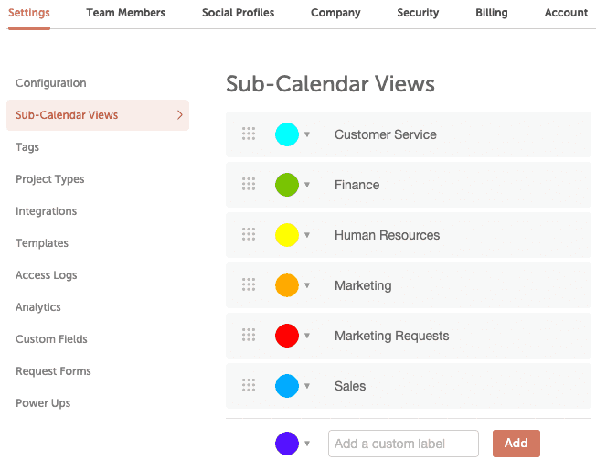Click the drag handle for Marketing Requests
596x471 pixels.
click(249, 335)
